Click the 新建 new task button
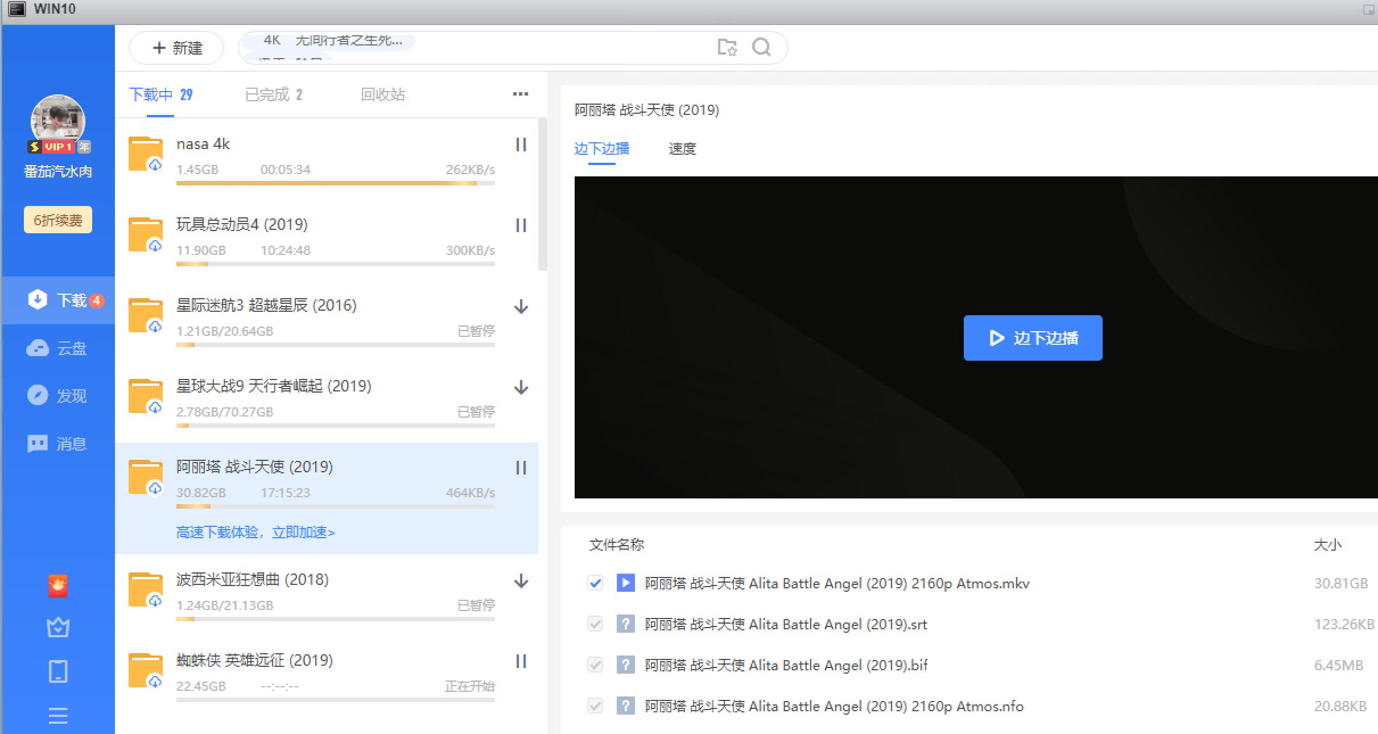This screenshot has width=1378, height=734. click(176, 48)
